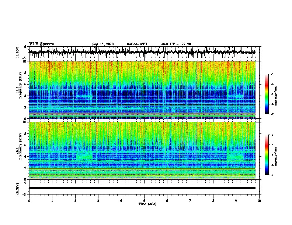
Task: Click the "ch.1(V)" waveform axis label
Action: pos(18,52)
